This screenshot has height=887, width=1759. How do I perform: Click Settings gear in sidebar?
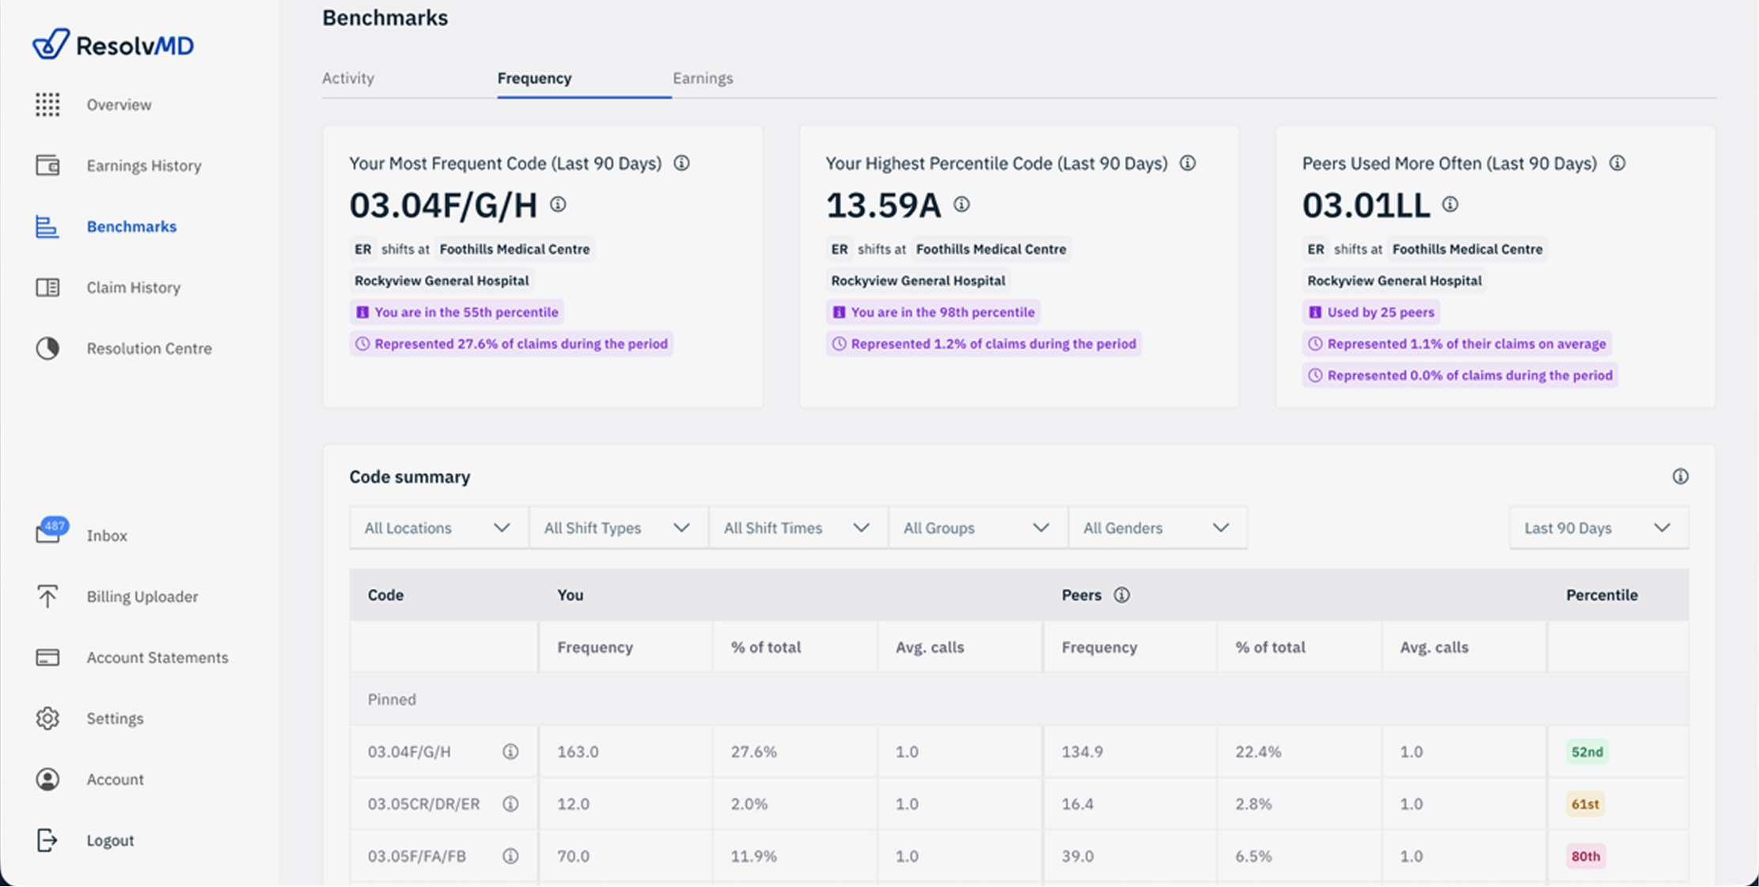pos(47,718)
